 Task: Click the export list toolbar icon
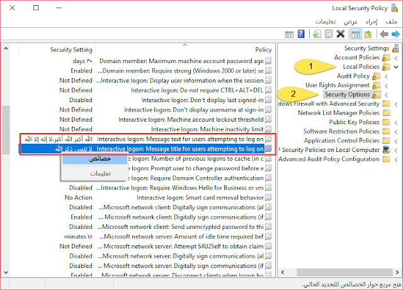point(317,34)
